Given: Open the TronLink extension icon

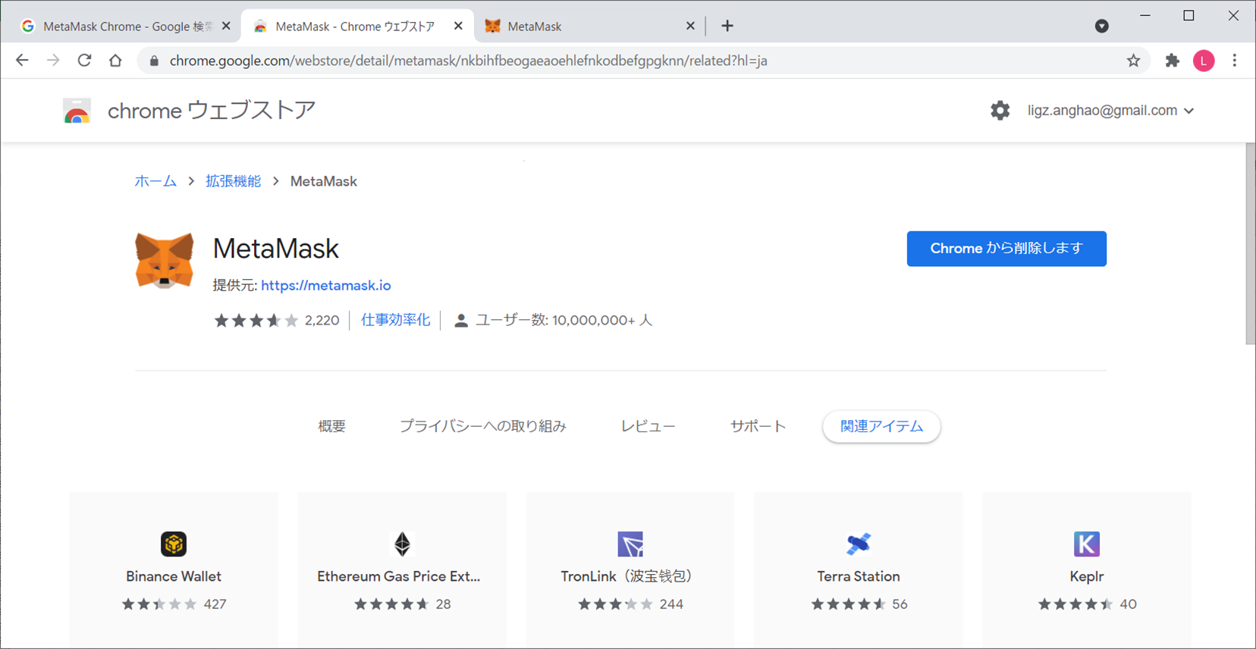Looking at the screenshot, I should [x=630, y=544].
